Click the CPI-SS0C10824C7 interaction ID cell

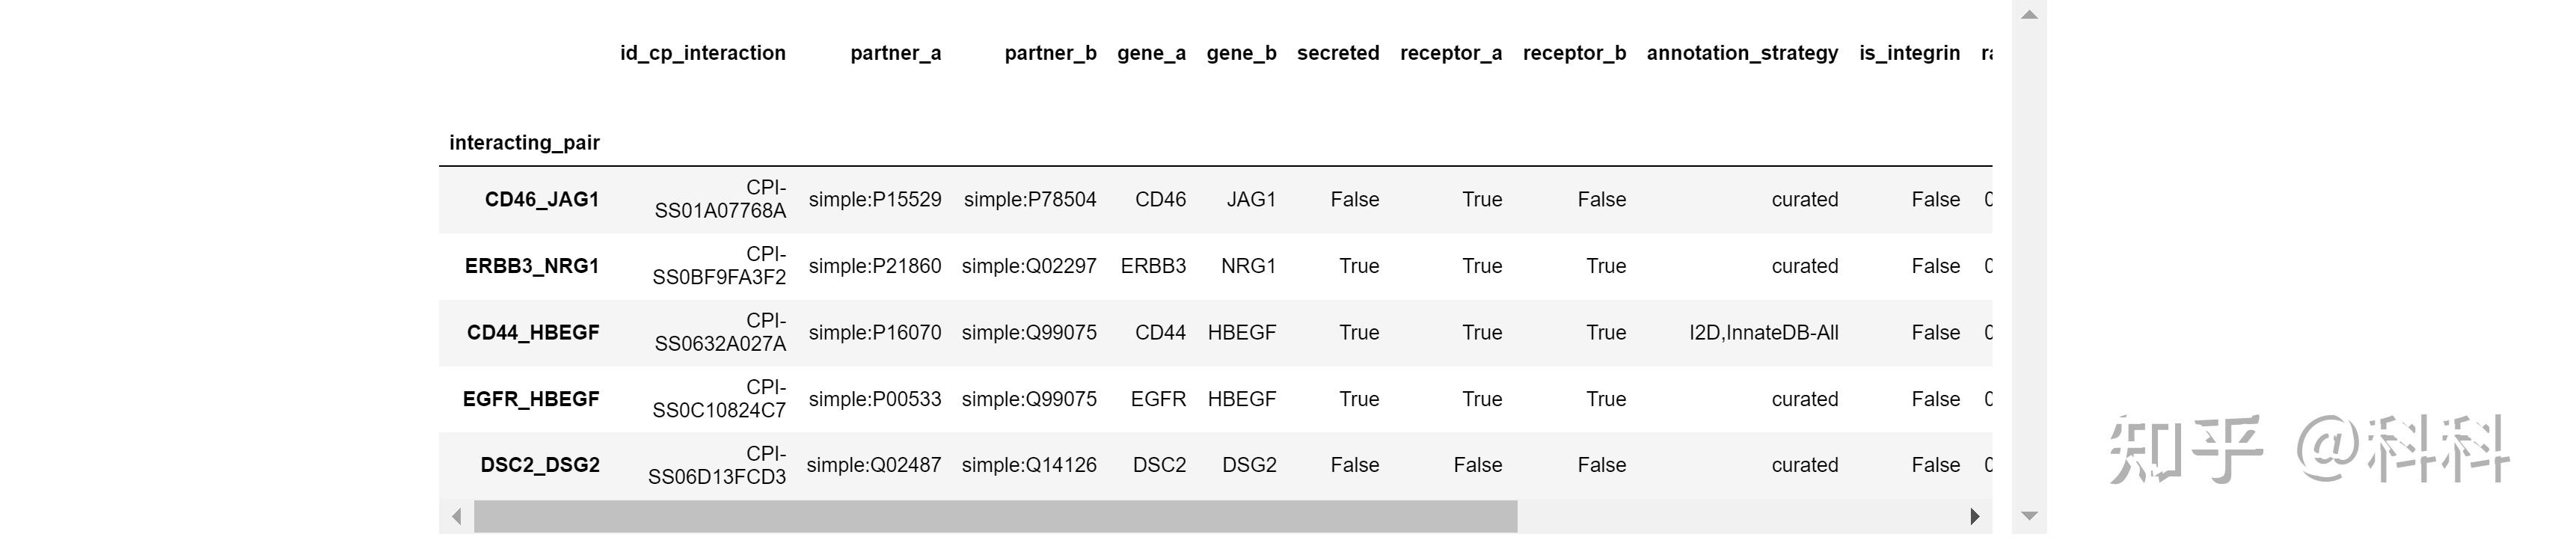tap(719, 399)
